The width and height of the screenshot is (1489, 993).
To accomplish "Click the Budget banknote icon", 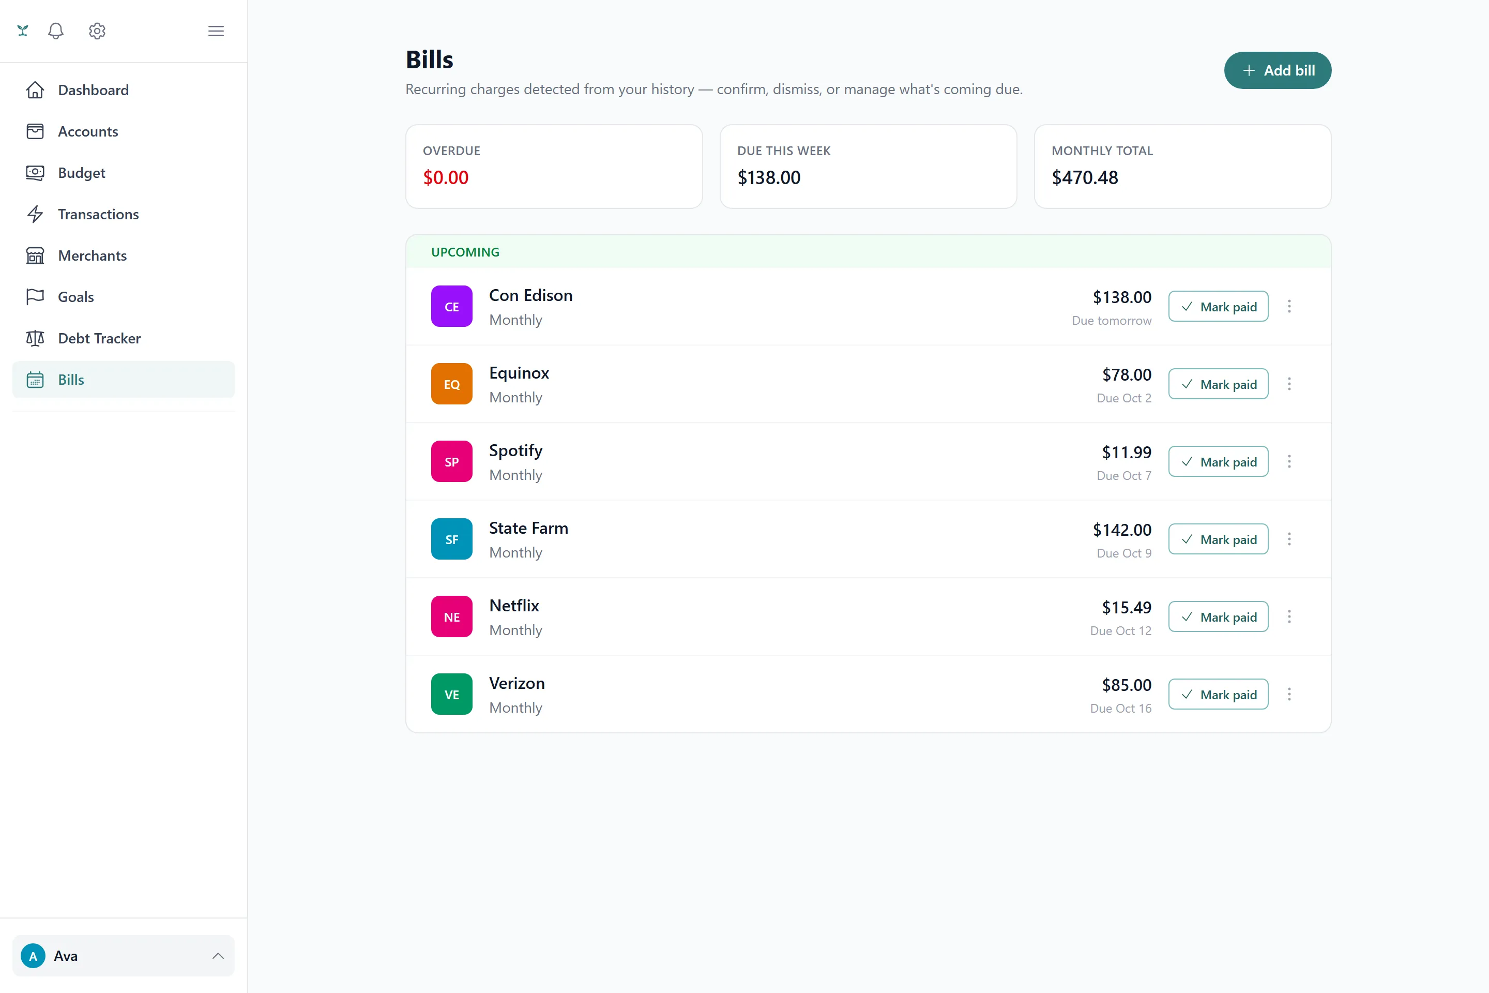I will point(36,173).
